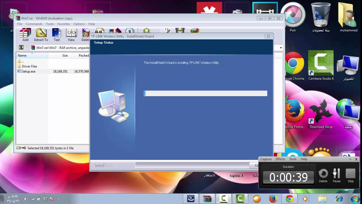Viewport: 362px width, 204px height.
Task: Click the 16,570,568 packed size value
Action: (x=81, y=71)
